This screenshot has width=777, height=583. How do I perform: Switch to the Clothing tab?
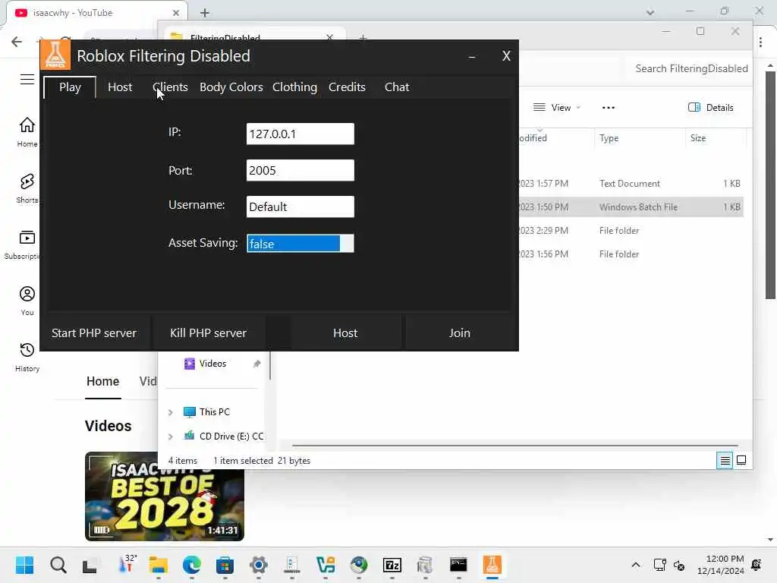294,87
